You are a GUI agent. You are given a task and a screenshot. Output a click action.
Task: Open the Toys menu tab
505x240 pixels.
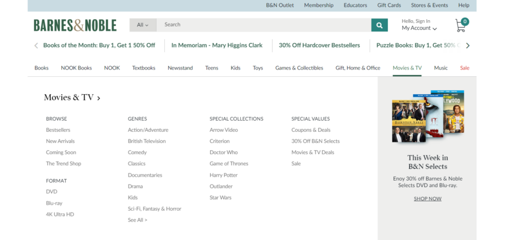pyautogui.click(x=258, y=68)
